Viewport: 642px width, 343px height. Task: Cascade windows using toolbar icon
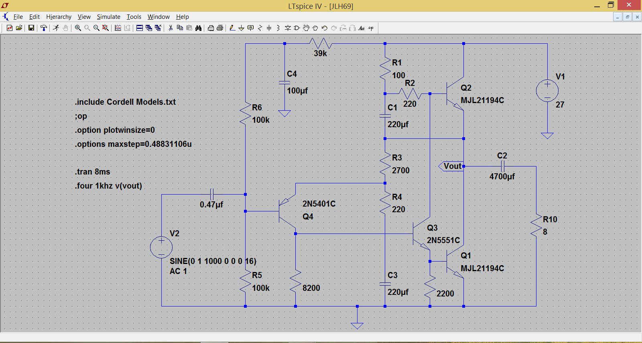pos(149,28)
